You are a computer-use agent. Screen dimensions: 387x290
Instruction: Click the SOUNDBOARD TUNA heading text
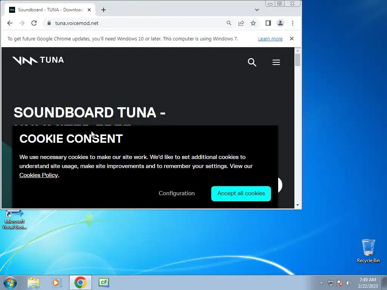pyautogui.click(x=89, y=113)
